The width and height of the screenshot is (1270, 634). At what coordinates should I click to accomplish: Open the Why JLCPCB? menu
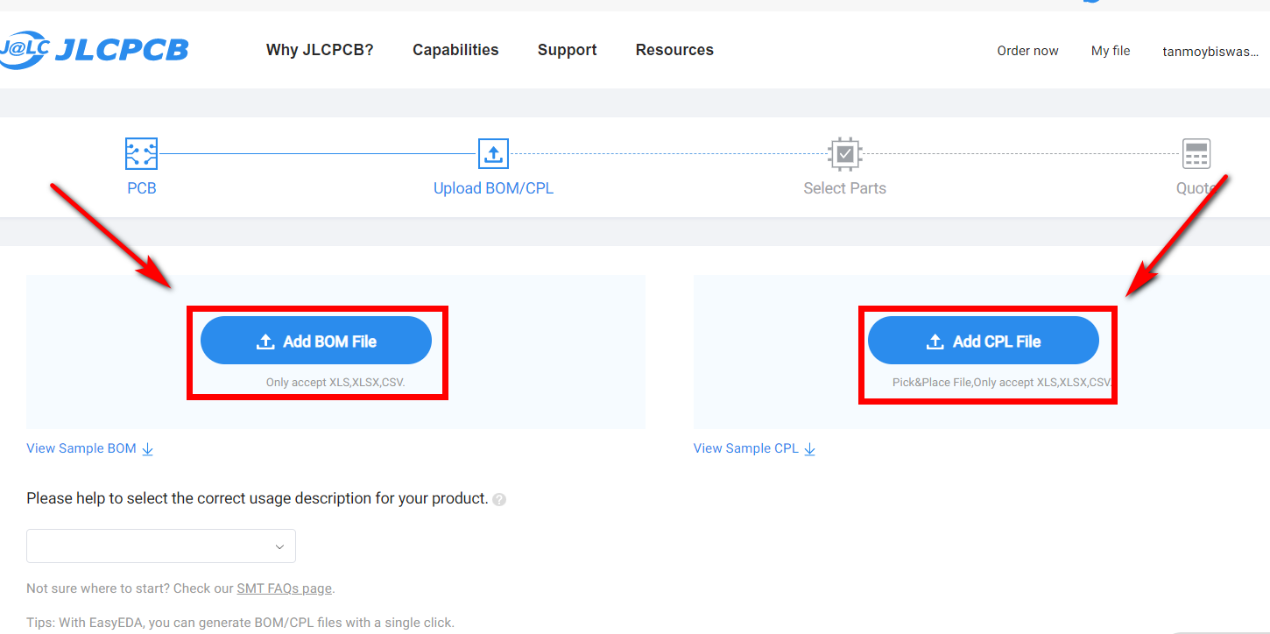point(320,50)
